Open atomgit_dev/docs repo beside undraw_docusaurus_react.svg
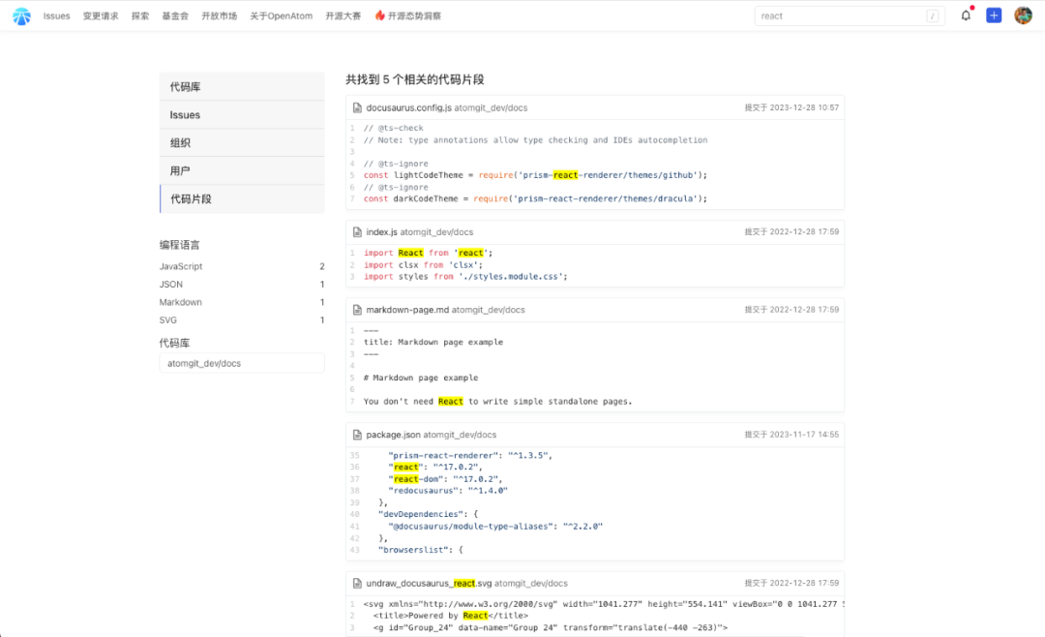 (x=531, y=583)
